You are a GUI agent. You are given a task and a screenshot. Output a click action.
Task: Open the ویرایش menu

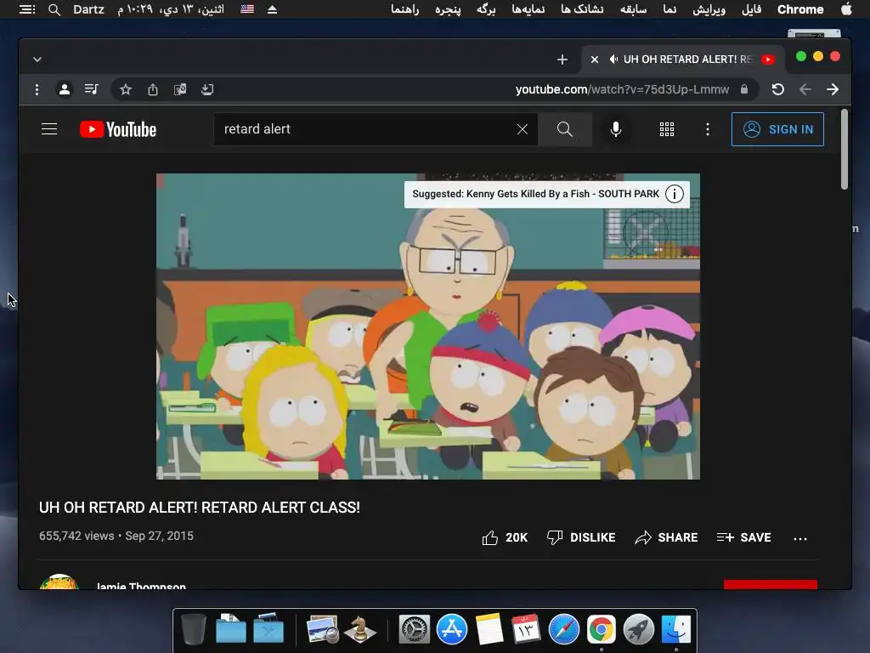click(x=709, y=9)
